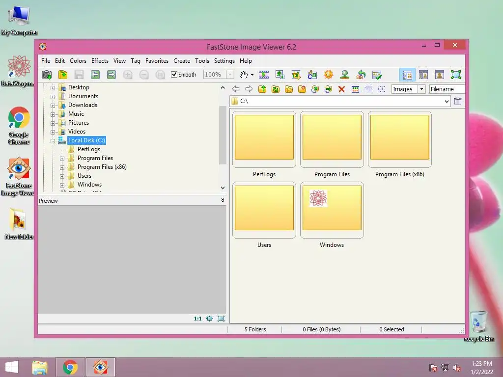Click the Acquire Images camera icon
The height and width of the screenshot is (377, 503).
coord(47,75)
